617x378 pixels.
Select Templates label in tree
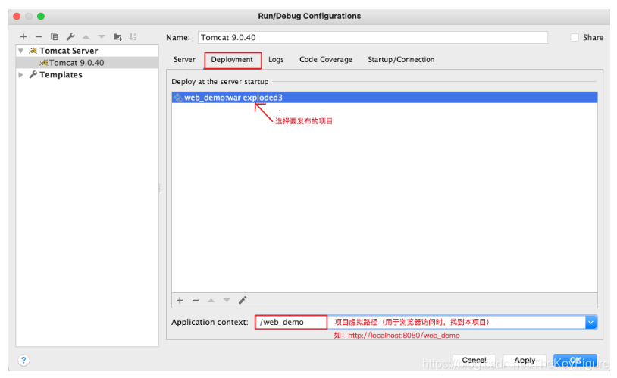[61, 75]
